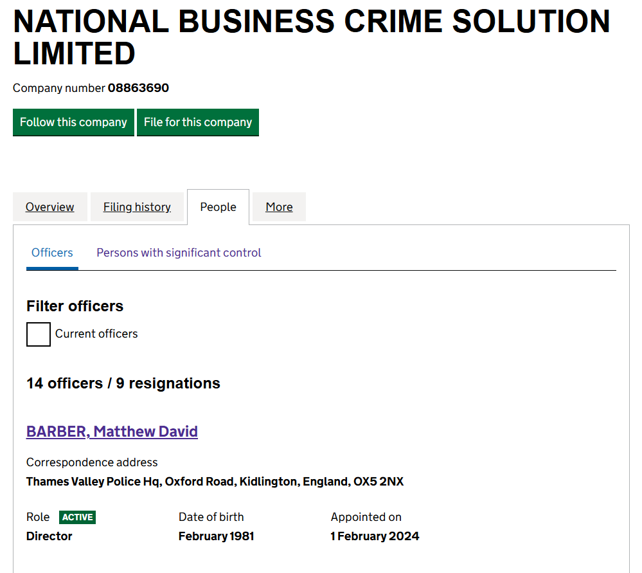The height and width of the screenshot is (573, 642).
Task: Click File for this company button
Action: coord(198,122)
